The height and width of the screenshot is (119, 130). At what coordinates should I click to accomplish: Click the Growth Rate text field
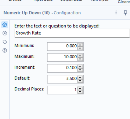pos(72,33)
